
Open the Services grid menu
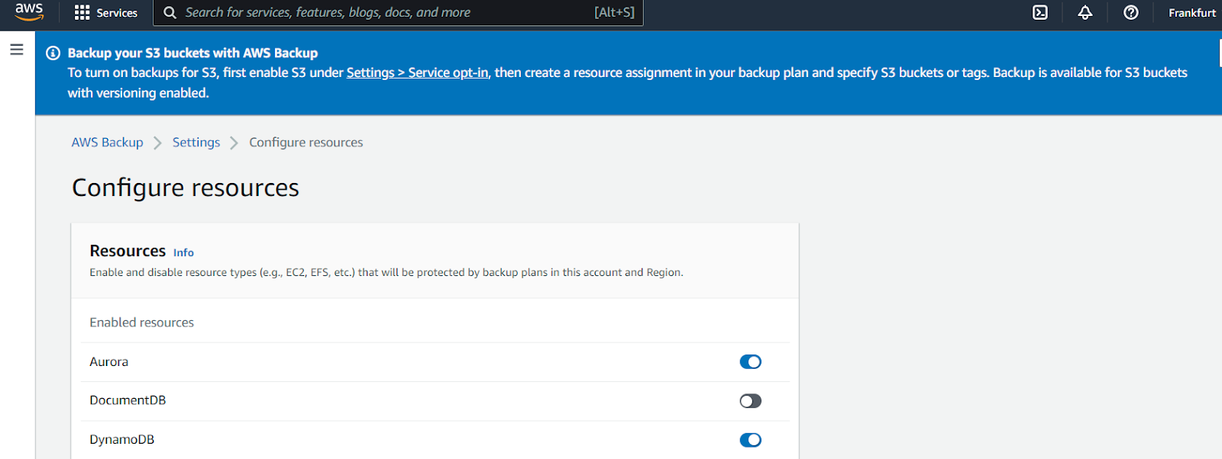pos(82,13)
